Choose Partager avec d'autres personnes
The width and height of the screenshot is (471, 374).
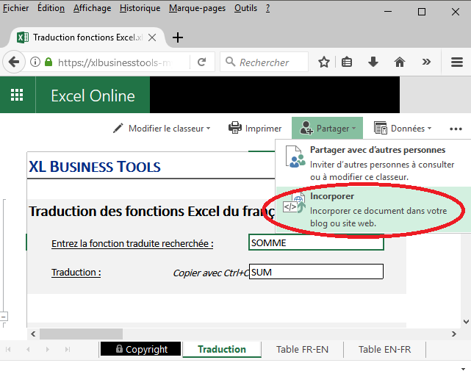pos(373,162)
